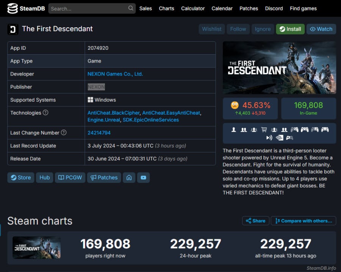Click the small game thumbnail in Steam charts
The width and height of the screenshot is (341, 272).
coord(36,248)
